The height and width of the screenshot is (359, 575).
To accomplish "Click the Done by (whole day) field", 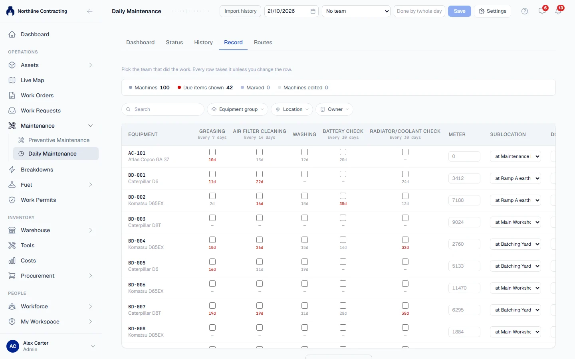I will point(419,11).
